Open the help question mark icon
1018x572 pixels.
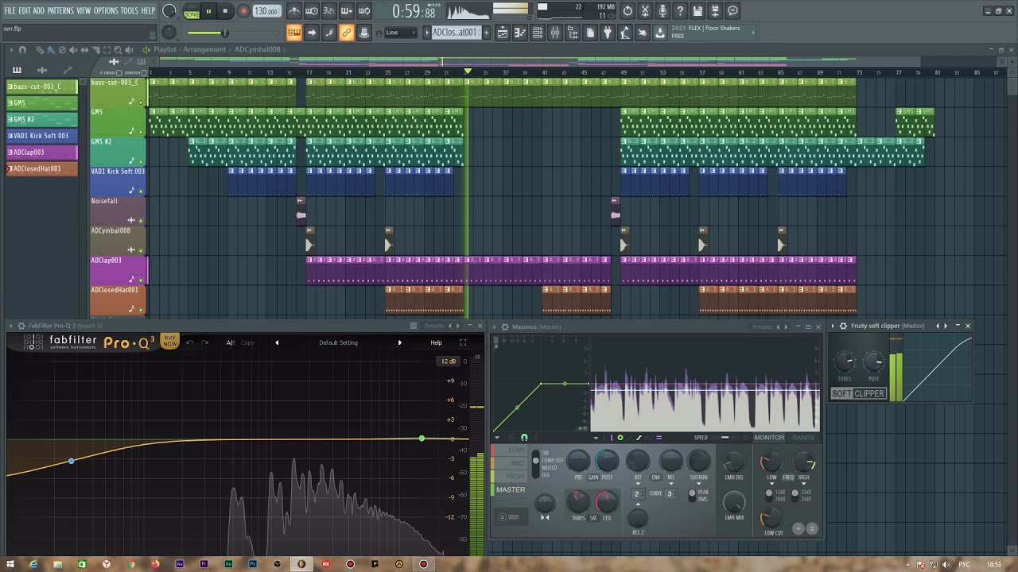pos(680,11)
